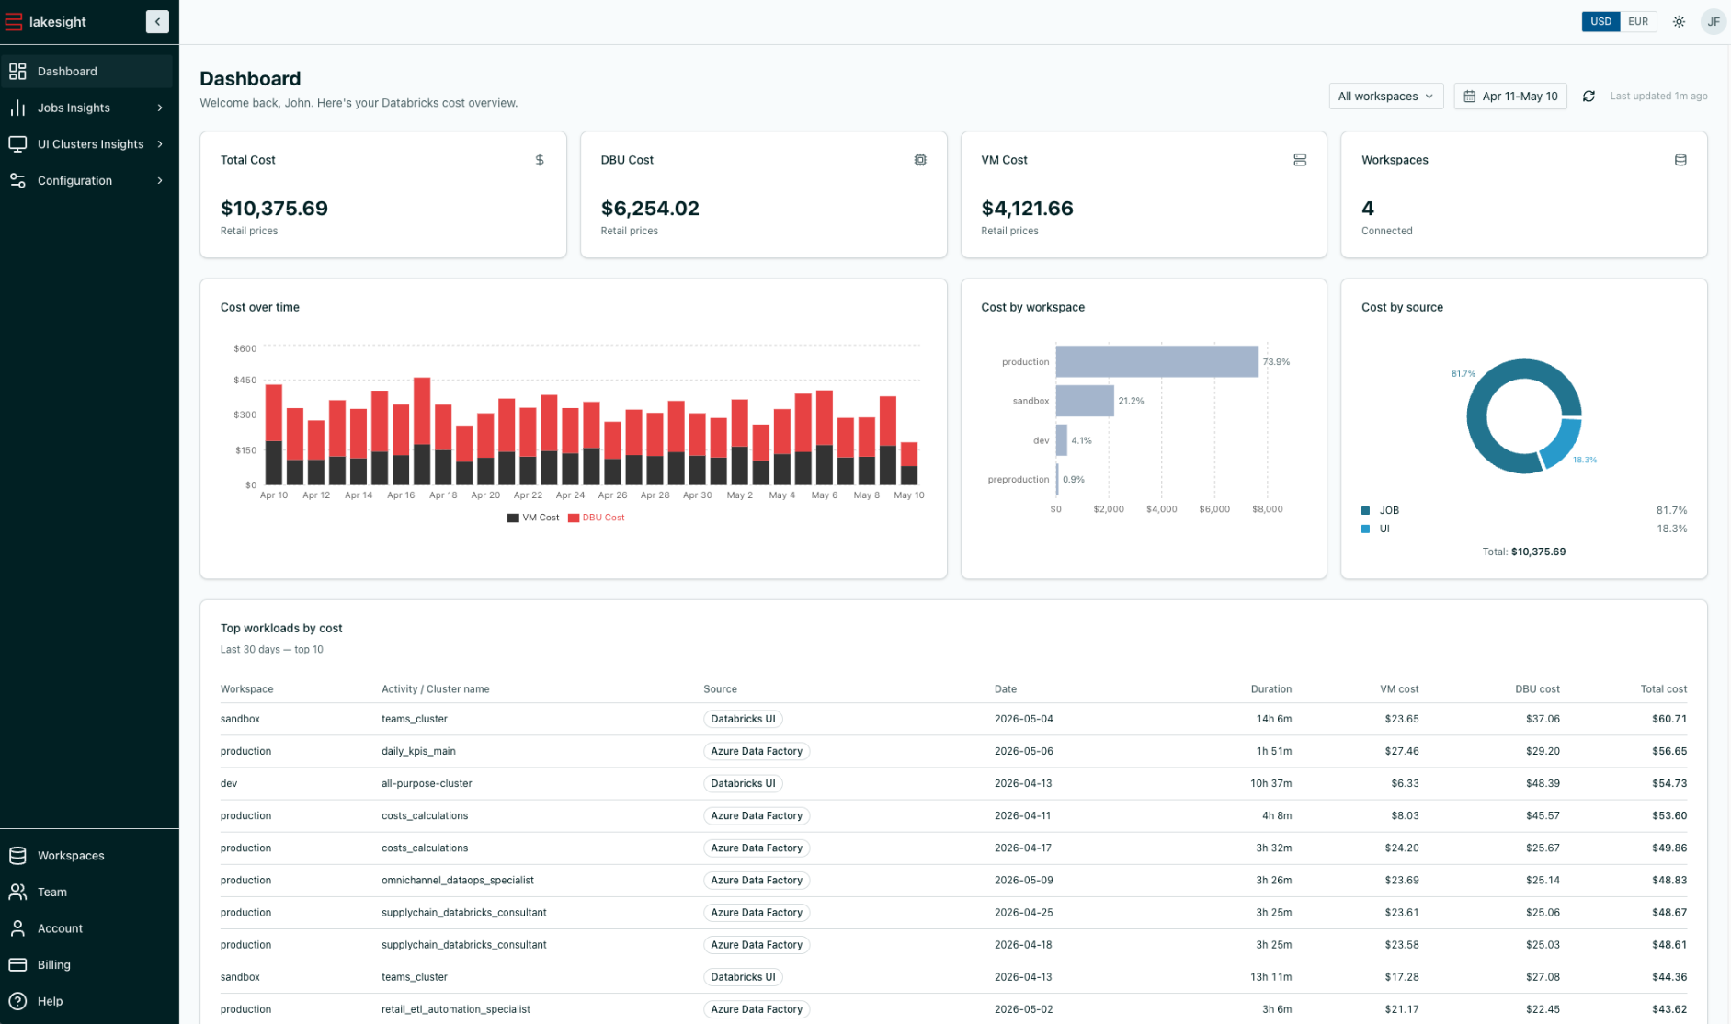Image resolution: width=1731 pixels, height=1024 pixels.
Task: Expand UI Clusters Insights submenu chevron
Action: tap(160, 144)
